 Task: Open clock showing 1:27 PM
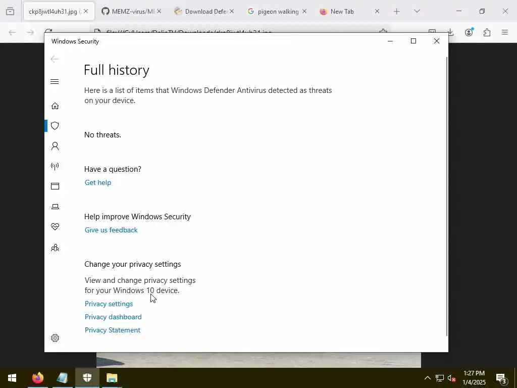coord(474,378)
